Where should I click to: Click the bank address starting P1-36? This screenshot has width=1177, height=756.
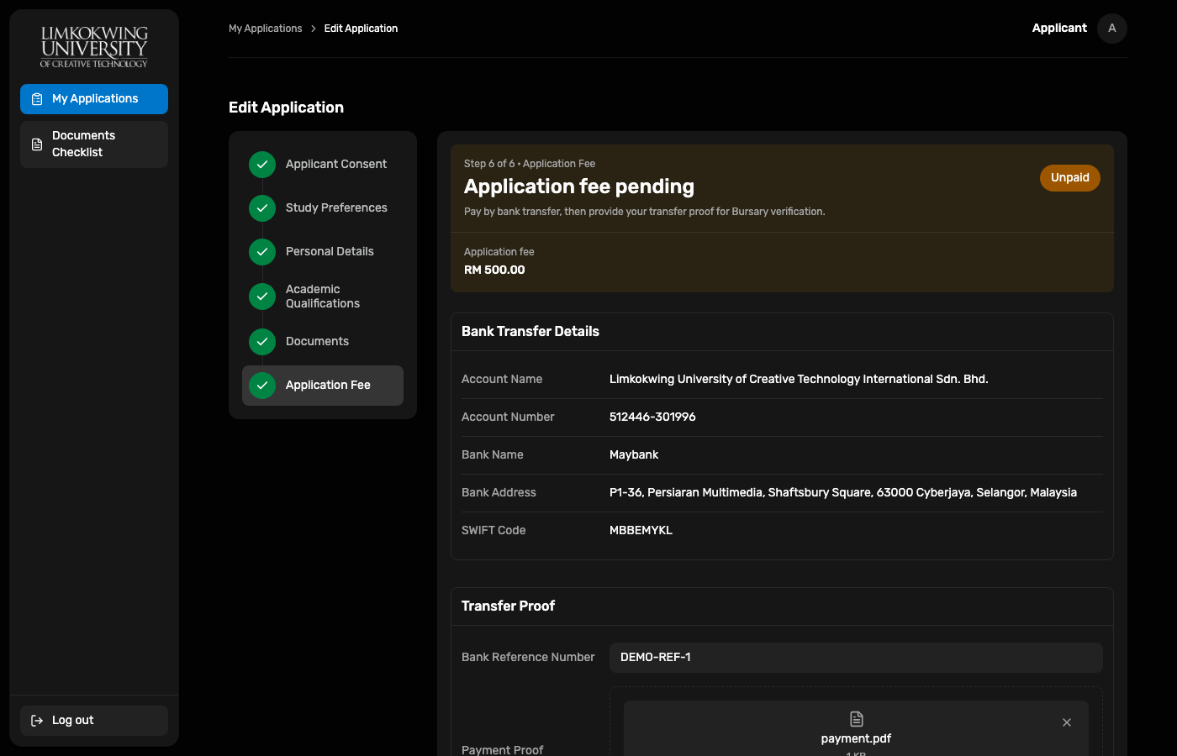pyautogui.click(x=843, y=493)
